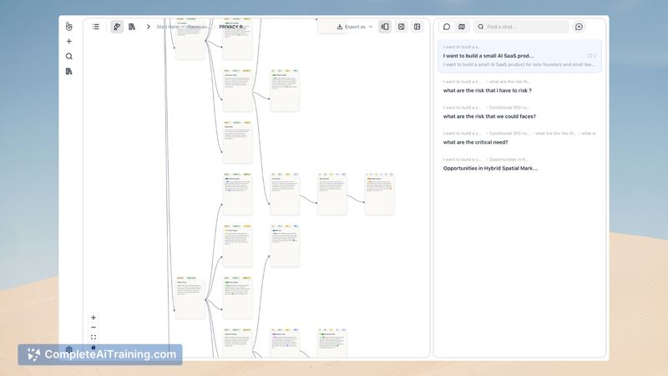Click the plus icon in left sidebar

click(x=69, y=41)
